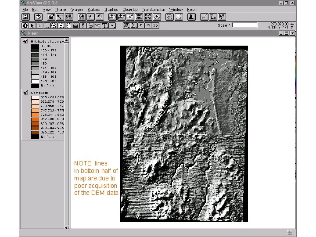This screenshot has width=316, height=237.
Task: Toggle the Hillshade theme checkbox
Action: point(25,41)
